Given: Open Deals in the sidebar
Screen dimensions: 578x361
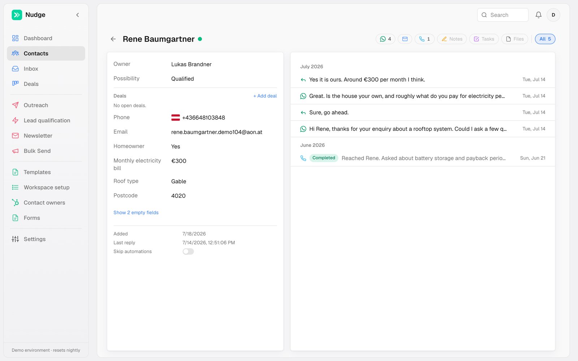Looking at the screenshot, I should coord(46,84).
